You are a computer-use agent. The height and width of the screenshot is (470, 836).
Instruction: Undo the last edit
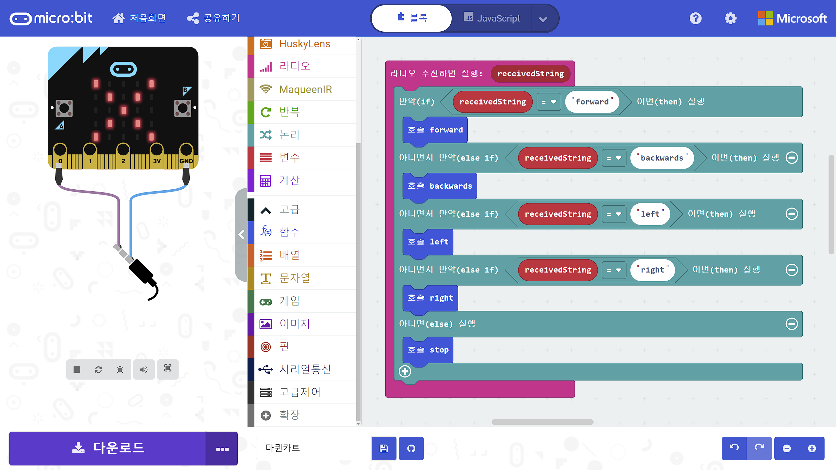coord(734,448)
